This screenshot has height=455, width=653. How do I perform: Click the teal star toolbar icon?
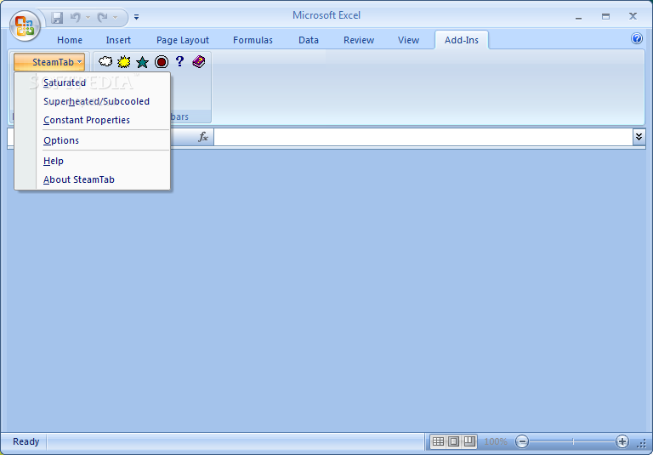143,62
